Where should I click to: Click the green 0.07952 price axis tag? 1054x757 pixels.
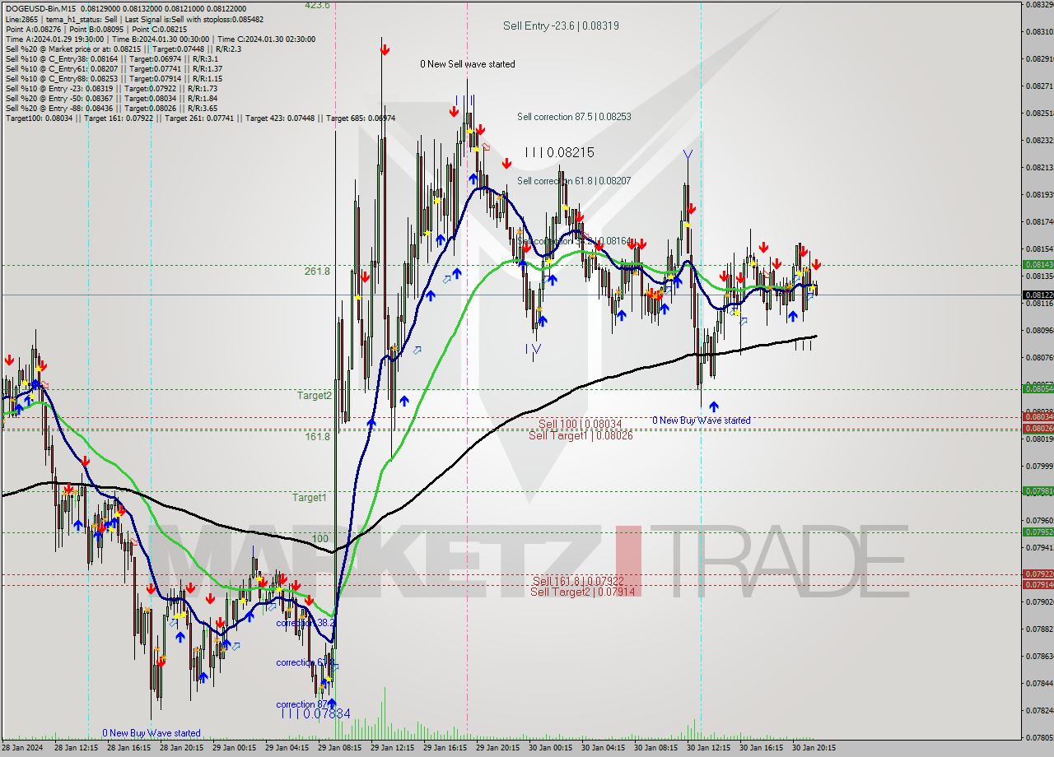[x=1038, y=532]
